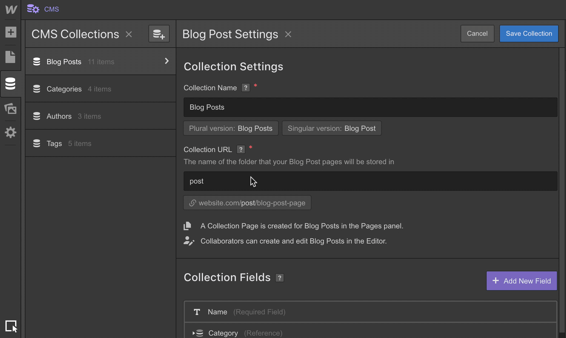Click the element selector icon at bottom left

point(11,326)
